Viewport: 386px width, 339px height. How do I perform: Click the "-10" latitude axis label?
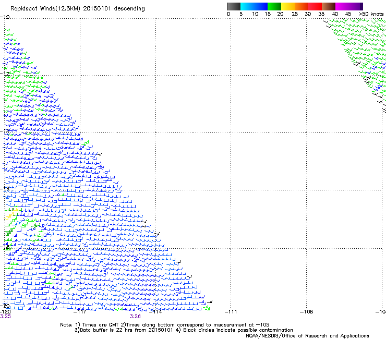coord(5,17)
